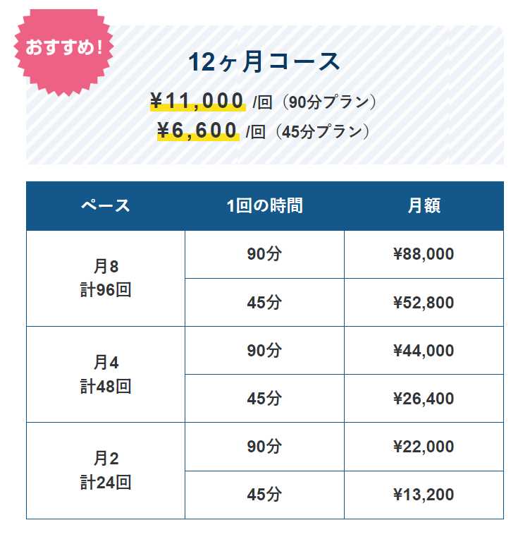This screenshot has height=537, width=530.
Task: Click the ¥13,200 monthly price cell
Action: [424, 495]
